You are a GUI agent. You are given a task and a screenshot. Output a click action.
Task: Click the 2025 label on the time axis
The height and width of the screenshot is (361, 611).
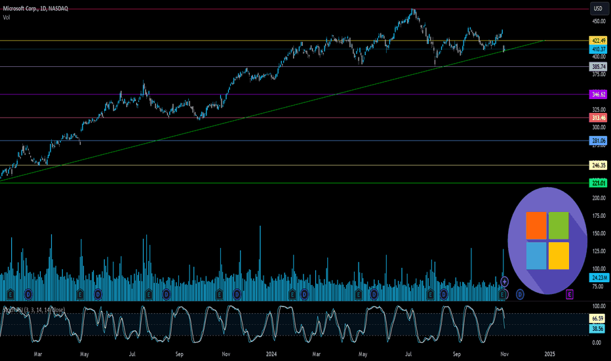pos(549,354)
